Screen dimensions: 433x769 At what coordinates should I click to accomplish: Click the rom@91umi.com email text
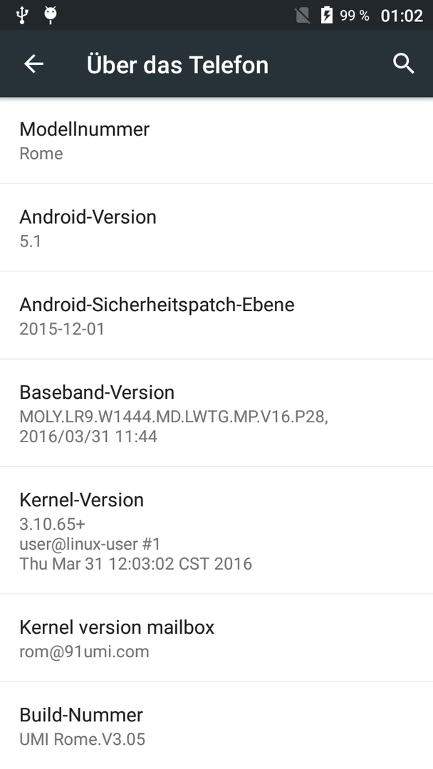point(84,652)
